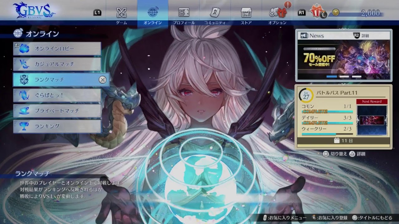The height and width of the screenshot is (224, 399).
Task: Click the Next Reward red label
Action: (x=372, y=102)
